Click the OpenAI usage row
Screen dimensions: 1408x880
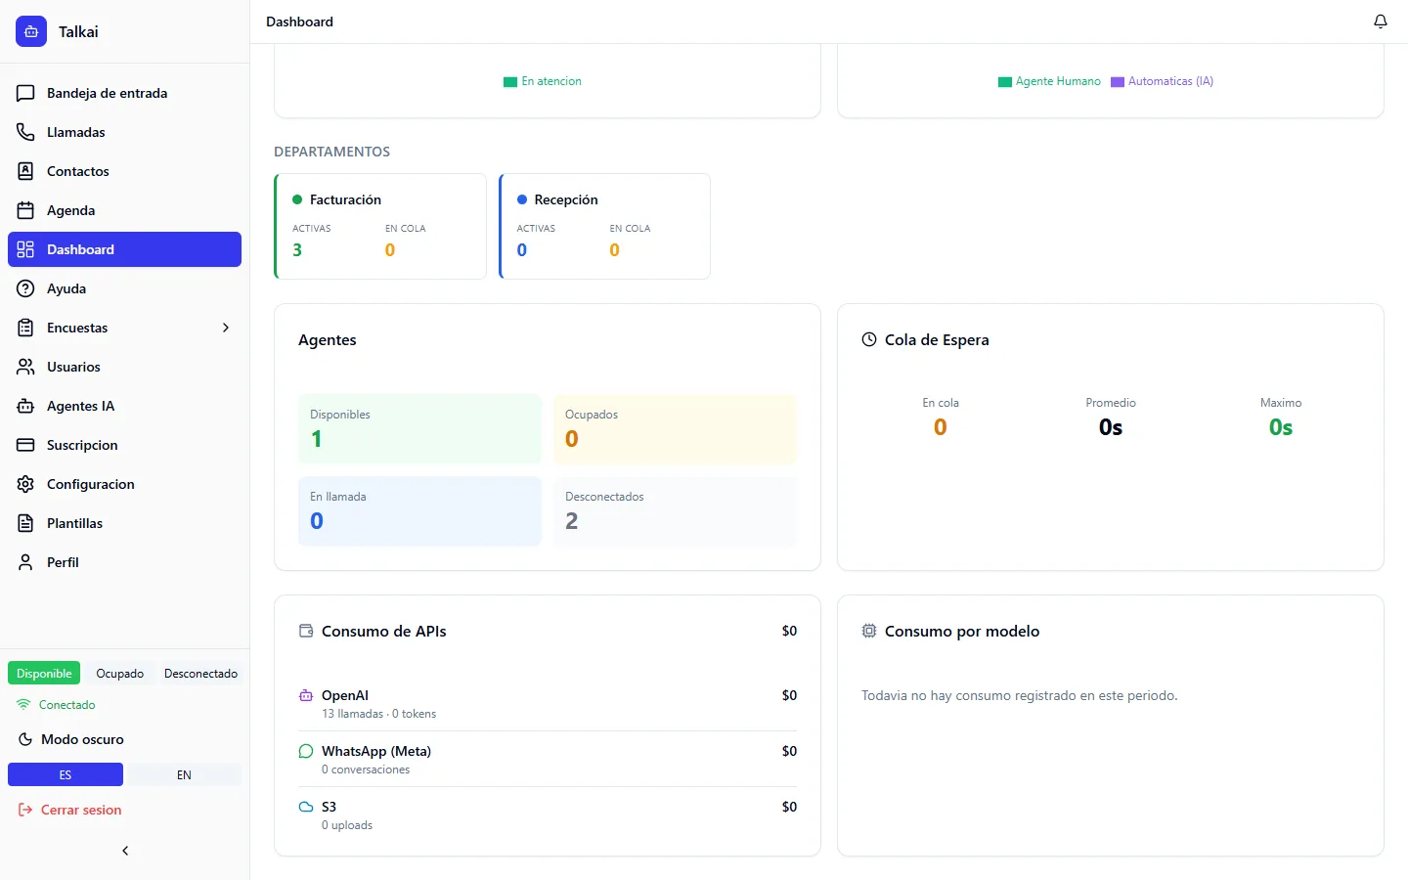[548, 703]
